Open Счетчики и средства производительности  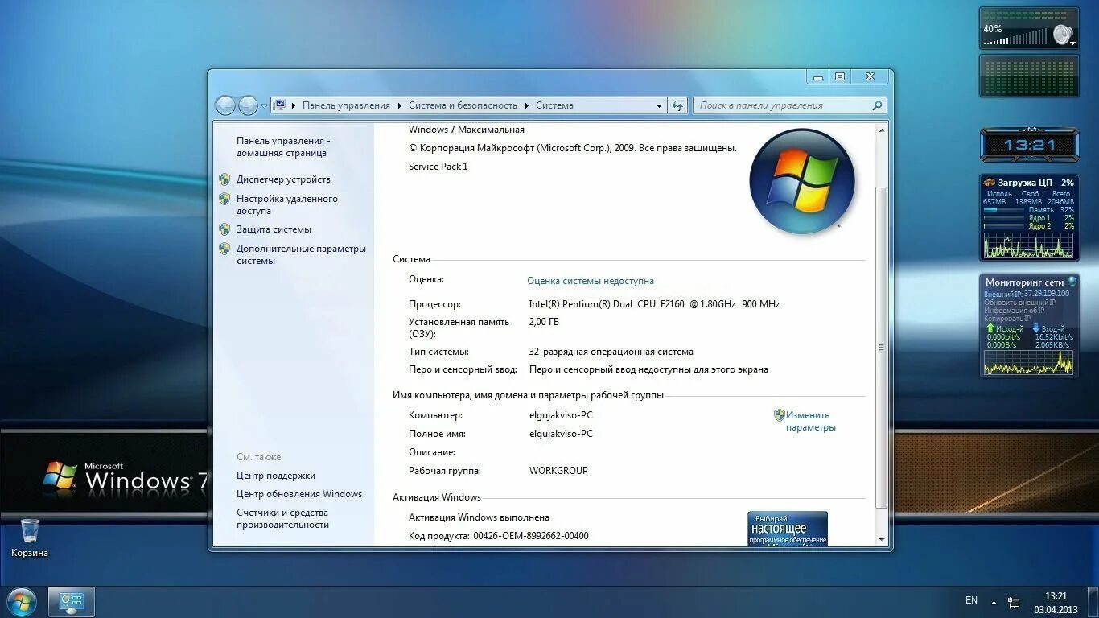click(x=282, y=518)
